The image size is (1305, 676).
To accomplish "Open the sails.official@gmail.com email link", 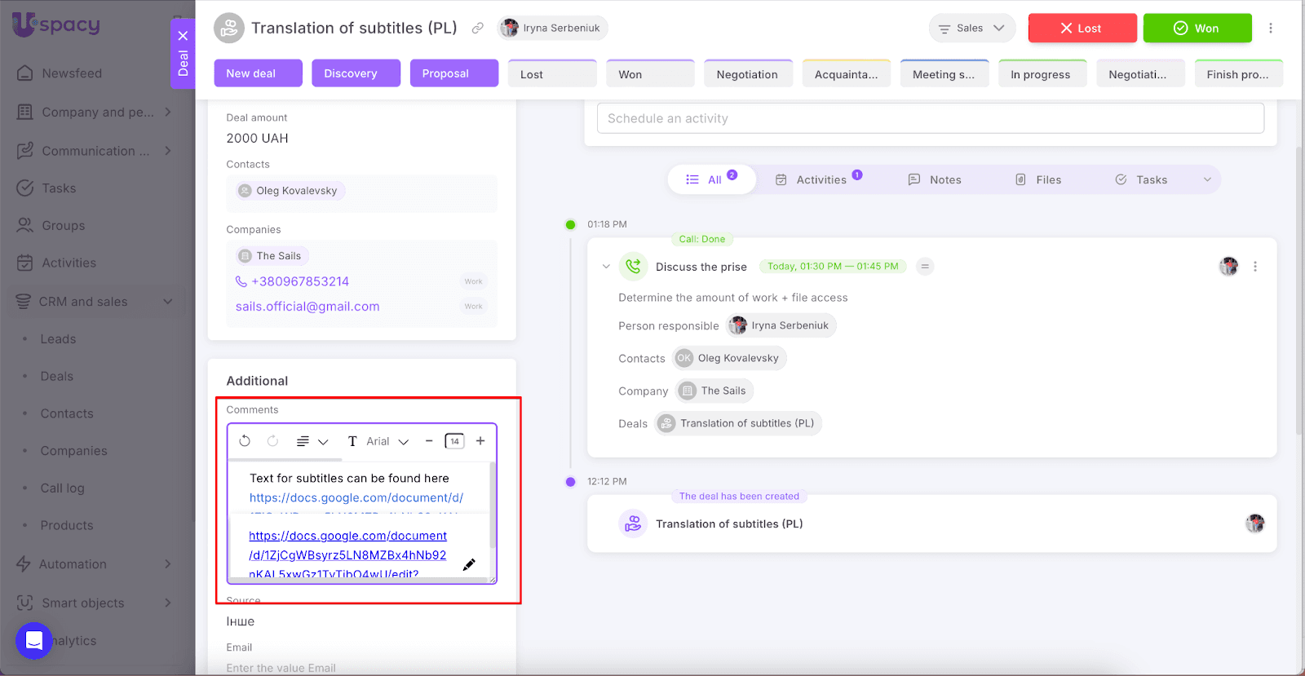I will coord(307,307).
